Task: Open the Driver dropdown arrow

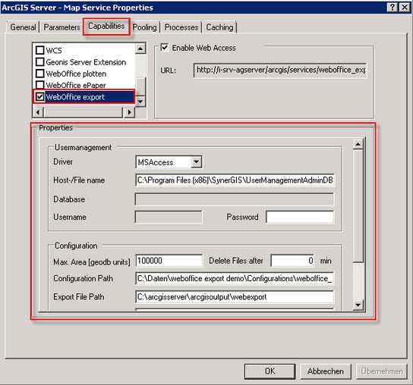Action: [x=196, y=162]
